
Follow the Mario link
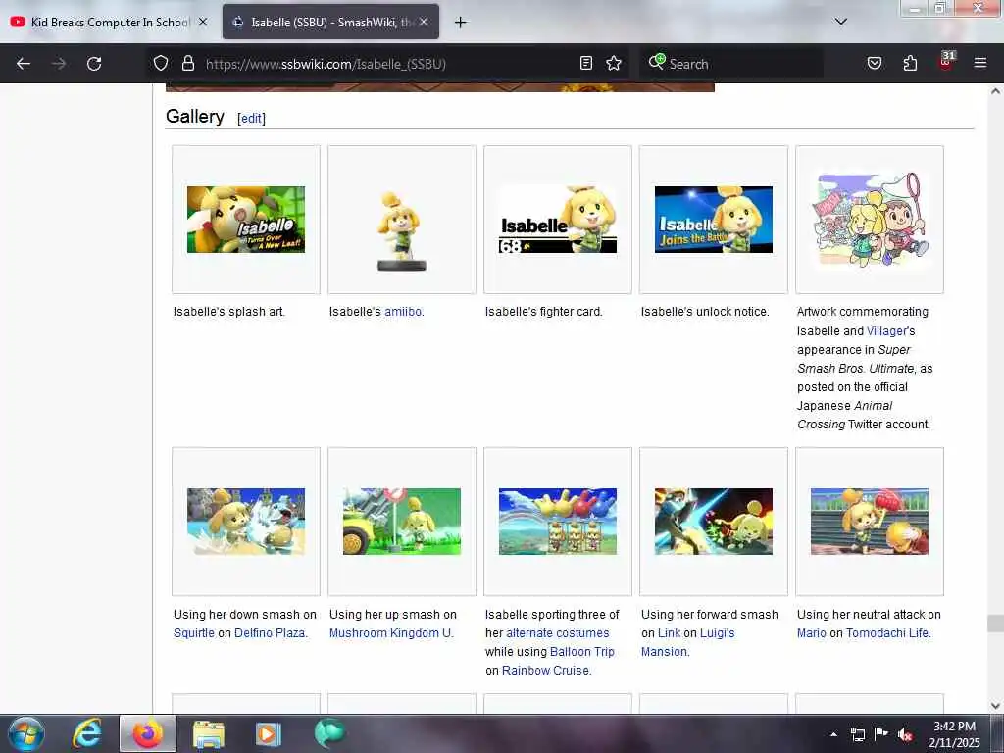coord(811,633)
